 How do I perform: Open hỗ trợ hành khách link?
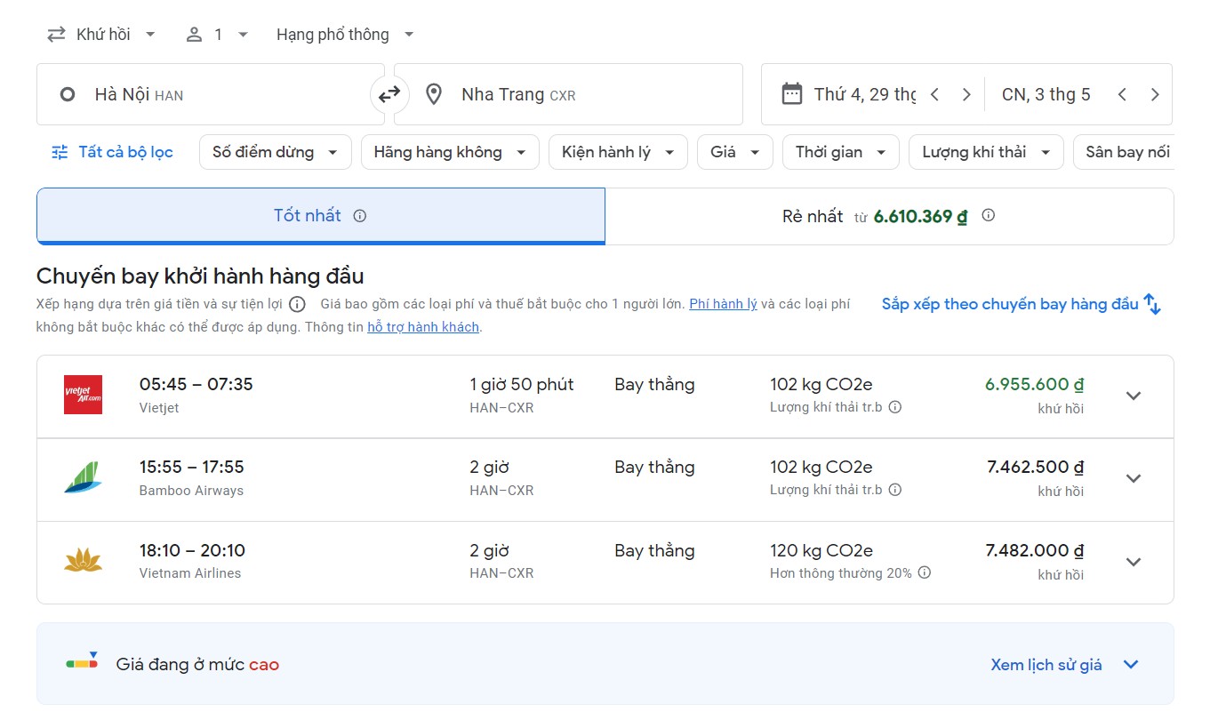pyautogui.click(x=423, y=327)
